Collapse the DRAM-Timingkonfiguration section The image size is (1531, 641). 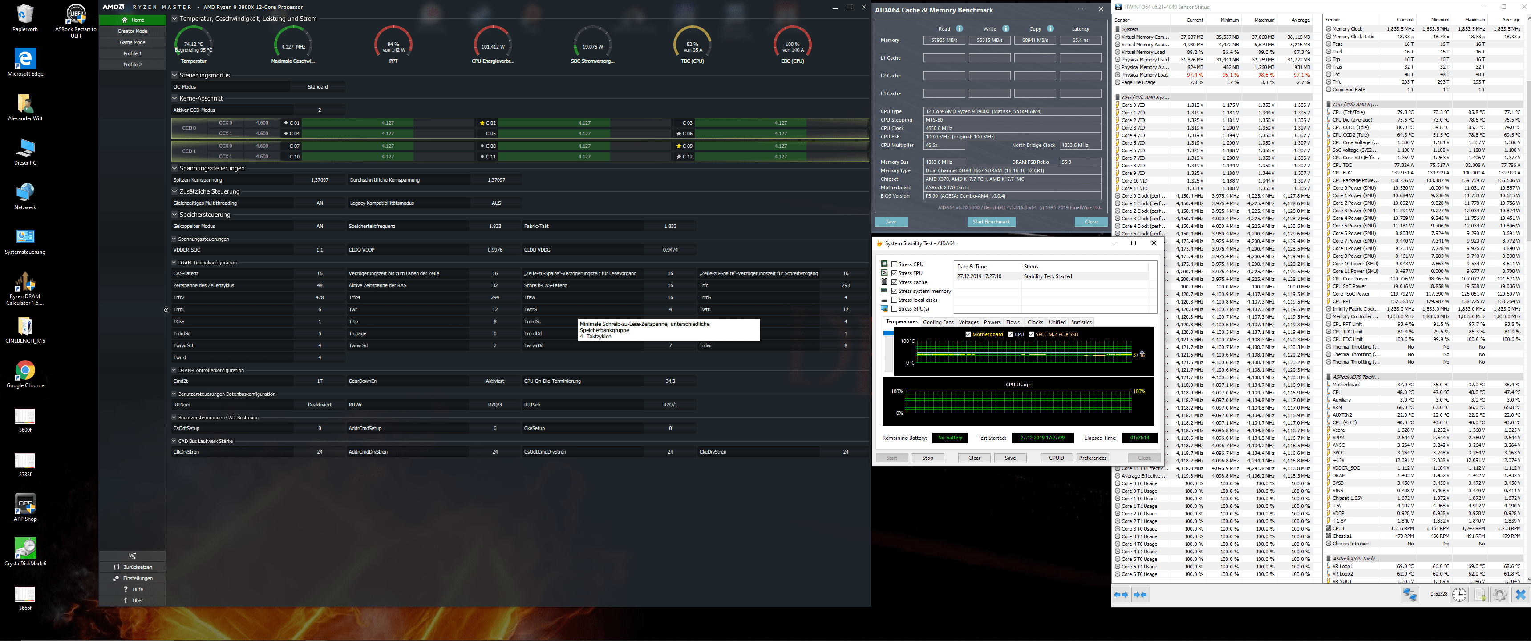coord(174,262)
